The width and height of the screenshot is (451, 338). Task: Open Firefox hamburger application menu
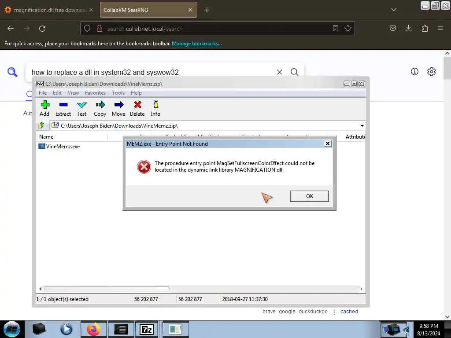pyautogui.click(x=440, y=28)
